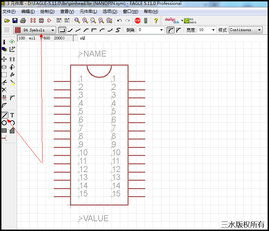Select the Circle drawing tool
Image resolution: width=269 pixels, height=231 pixels.
click(4, 123)
